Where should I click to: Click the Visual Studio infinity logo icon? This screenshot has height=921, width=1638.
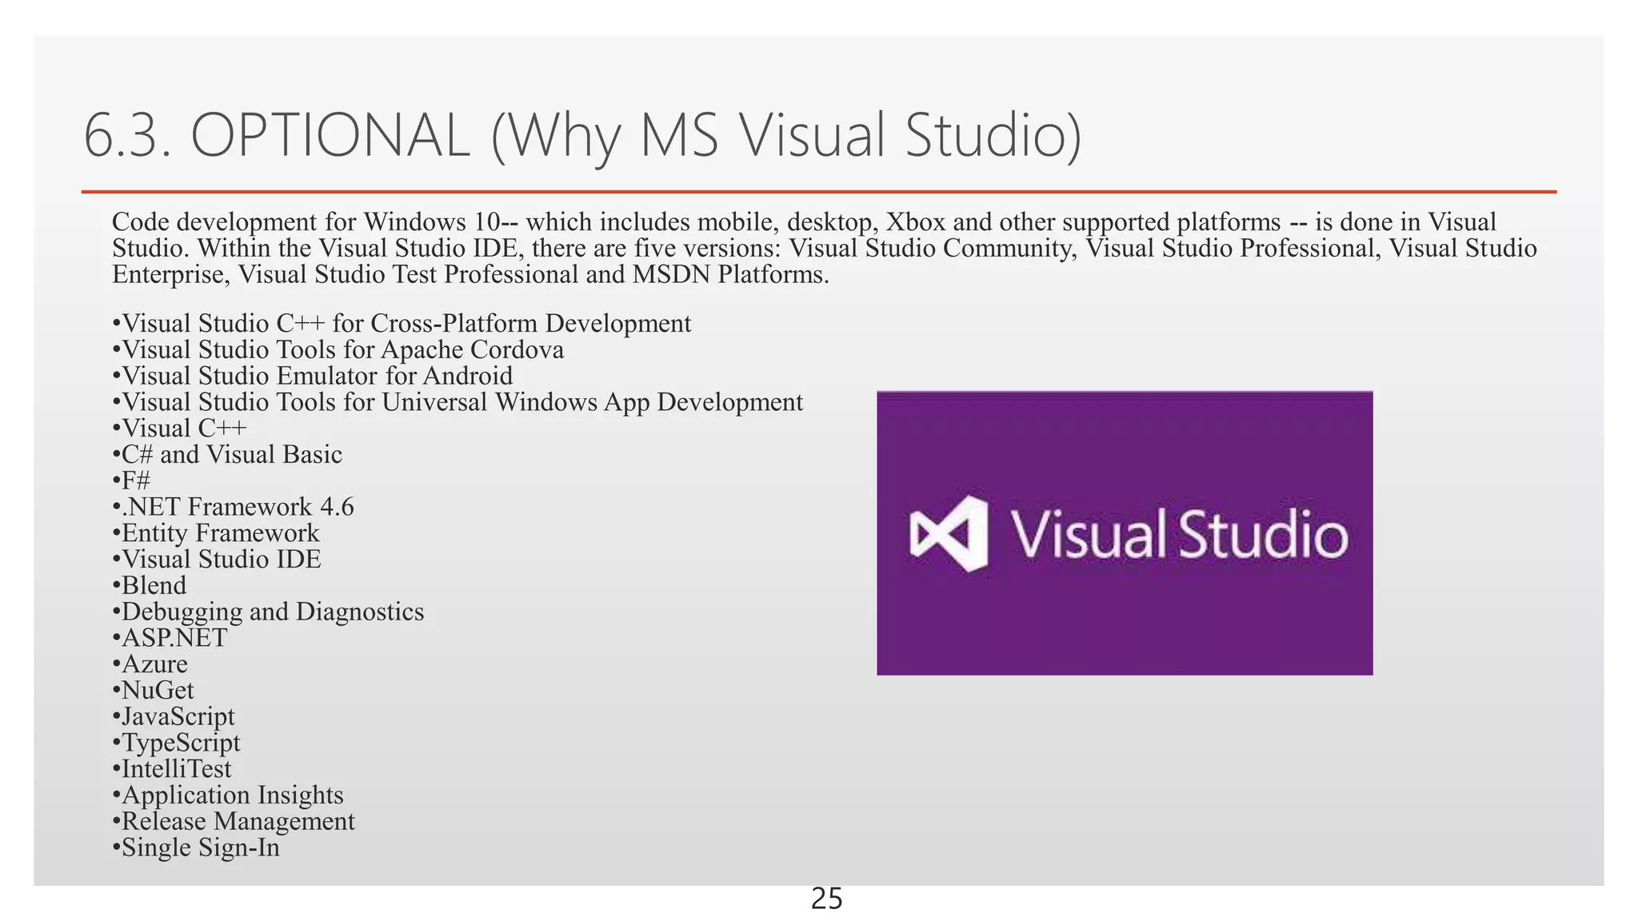949,533
